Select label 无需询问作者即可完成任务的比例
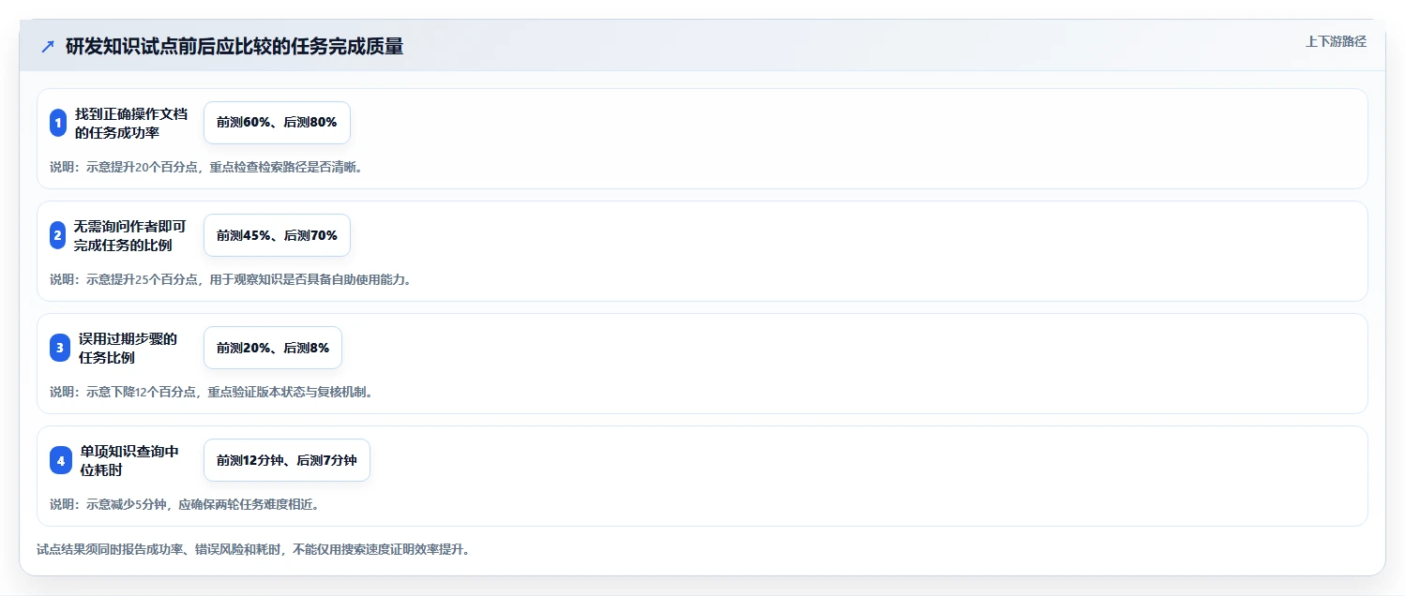This screenshot has width=1405, height=596. pos(130,235)
